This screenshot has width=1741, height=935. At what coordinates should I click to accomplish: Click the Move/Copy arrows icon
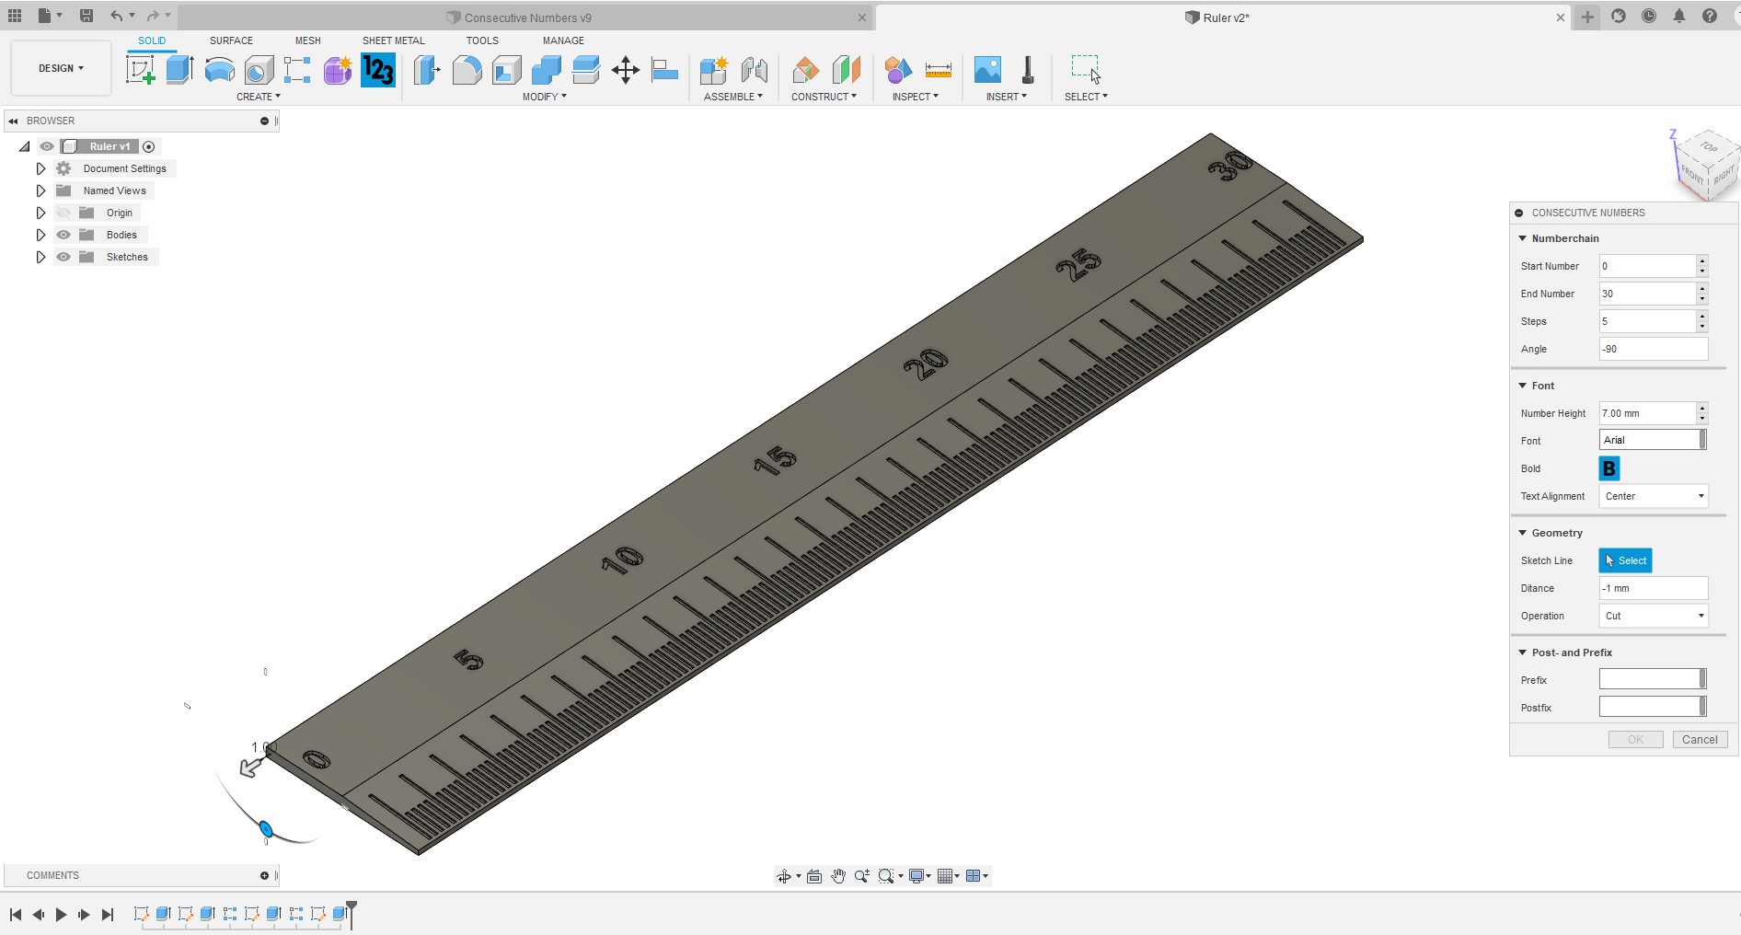tap(626, 70)
